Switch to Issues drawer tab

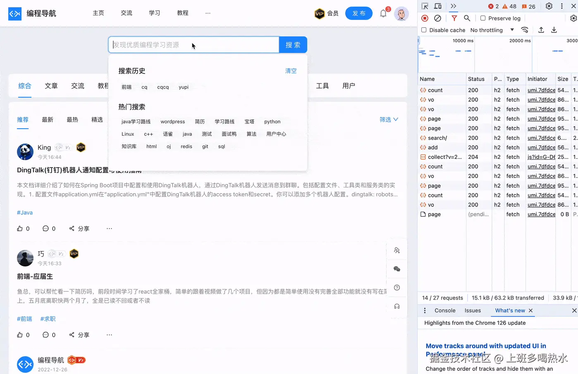point(473,310)
